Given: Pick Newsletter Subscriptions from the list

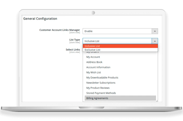Looking at the screenshot, I should pos(101,83).
